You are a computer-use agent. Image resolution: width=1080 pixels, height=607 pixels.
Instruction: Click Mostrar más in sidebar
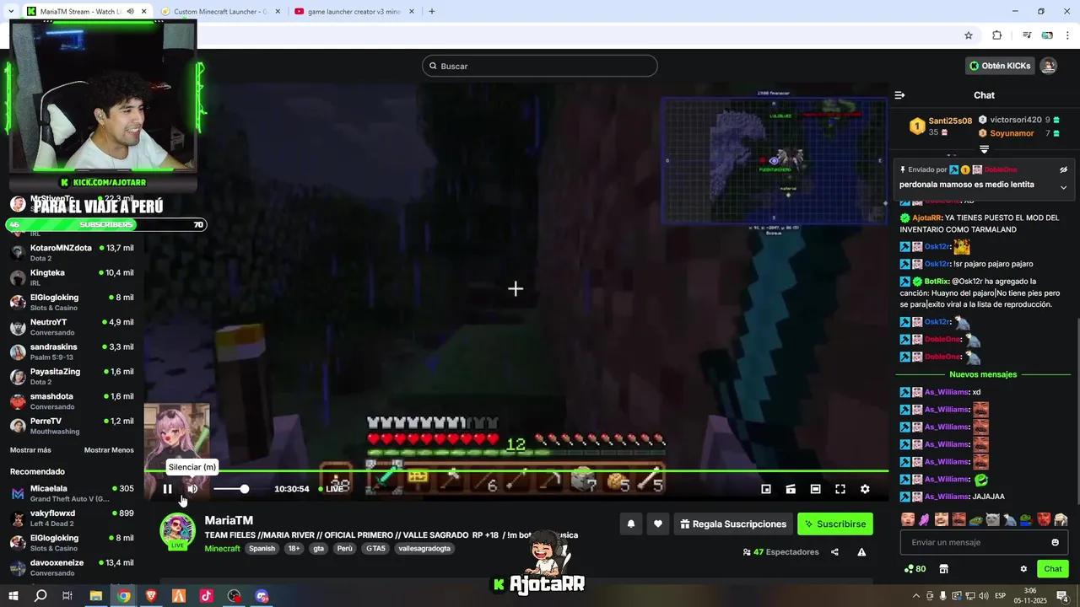[30, 450]
